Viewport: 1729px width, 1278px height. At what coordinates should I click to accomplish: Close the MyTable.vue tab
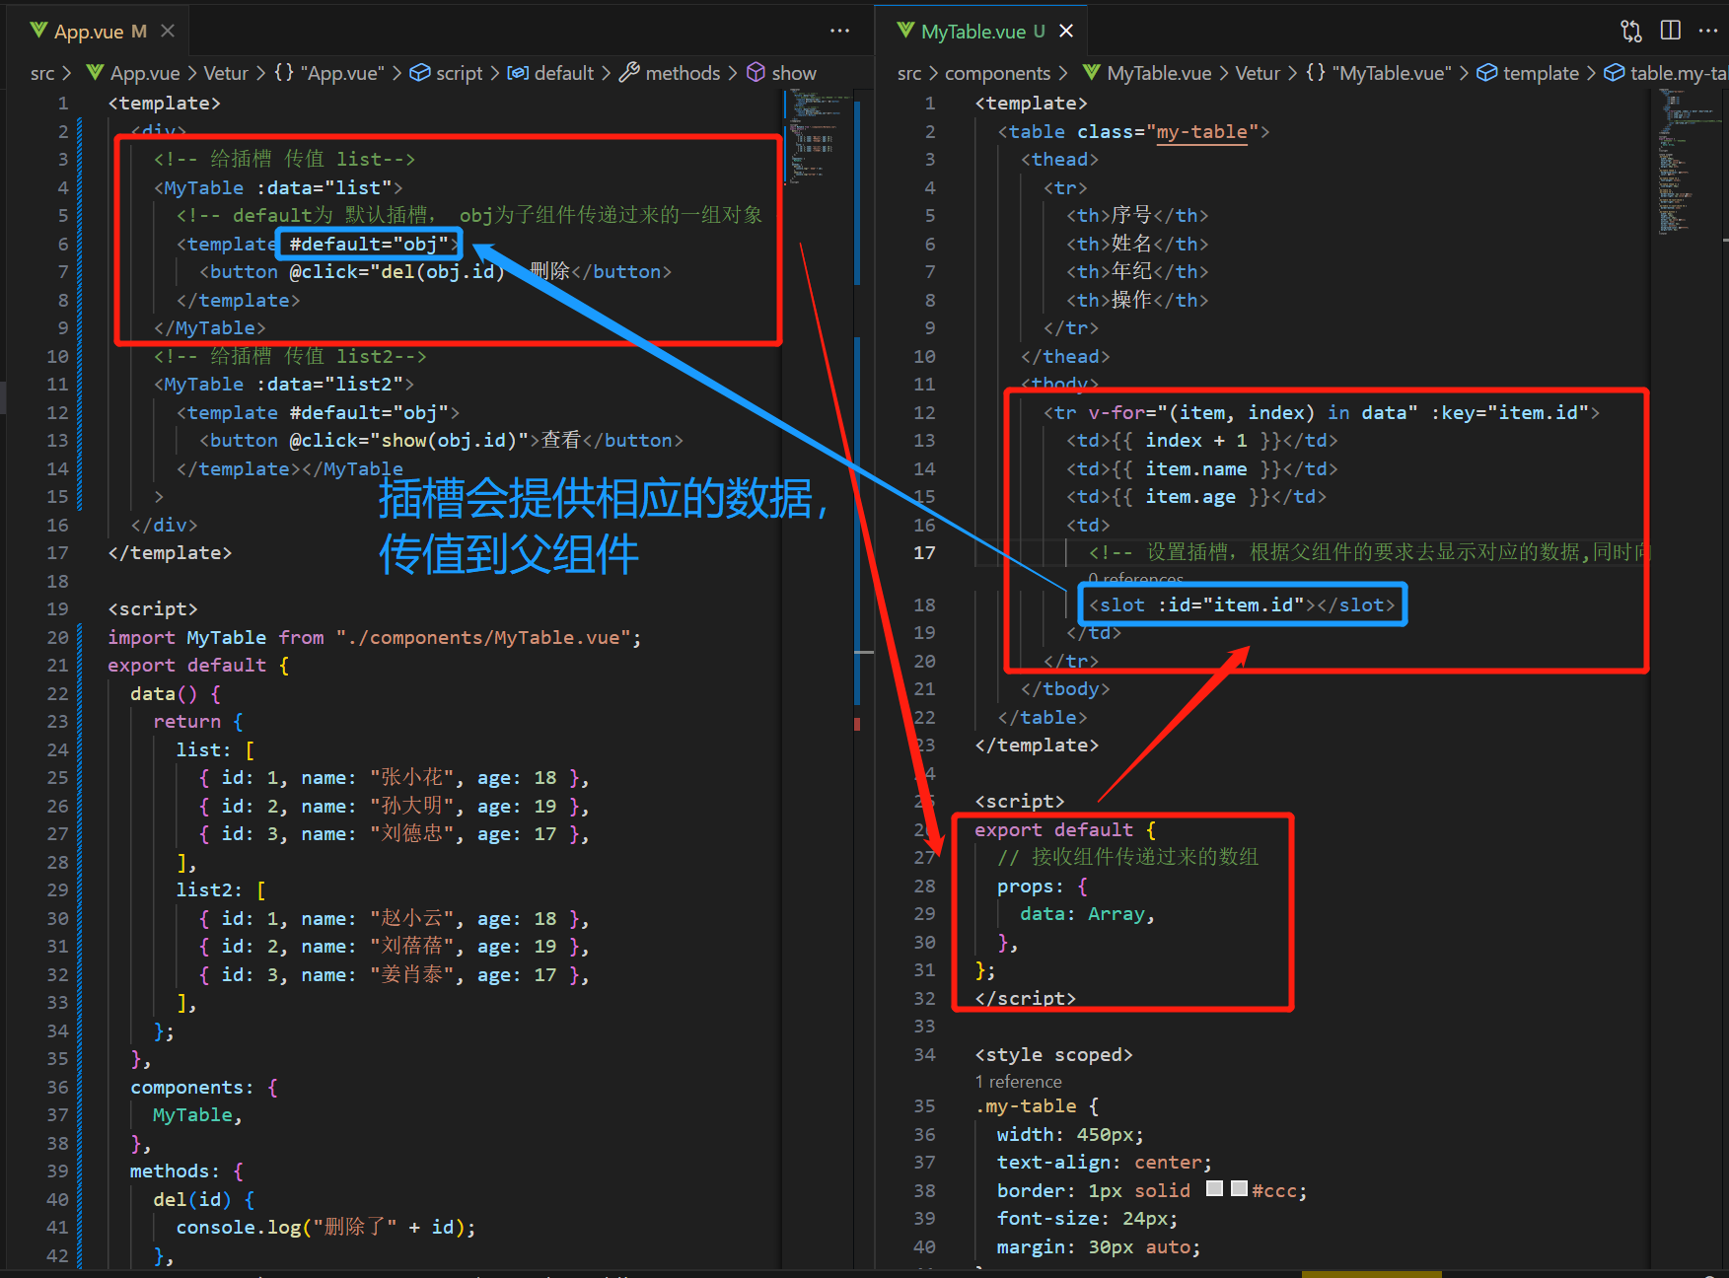1066,32
